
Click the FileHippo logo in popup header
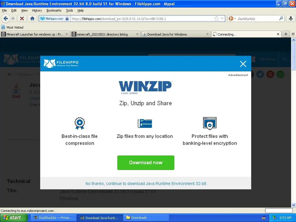61,63
